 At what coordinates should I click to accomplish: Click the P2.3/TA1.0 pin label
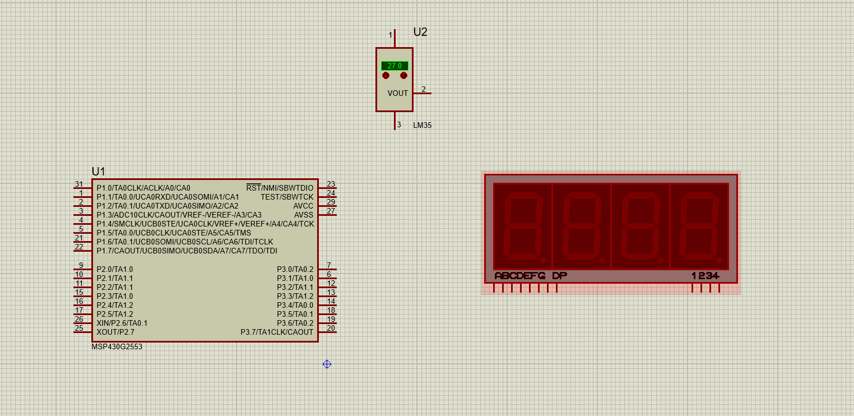click(x=115, y=296)
